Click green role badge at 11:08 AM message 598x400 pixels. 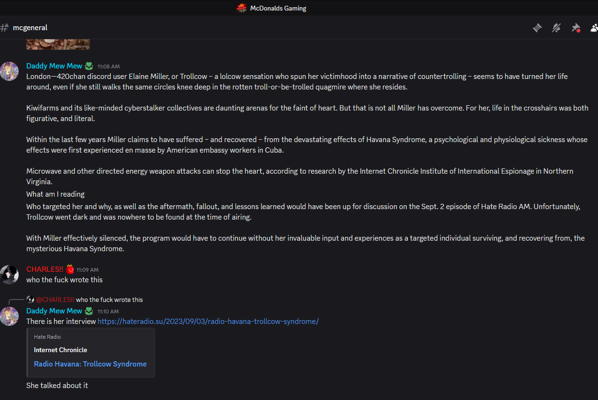(x=89, y=66)
